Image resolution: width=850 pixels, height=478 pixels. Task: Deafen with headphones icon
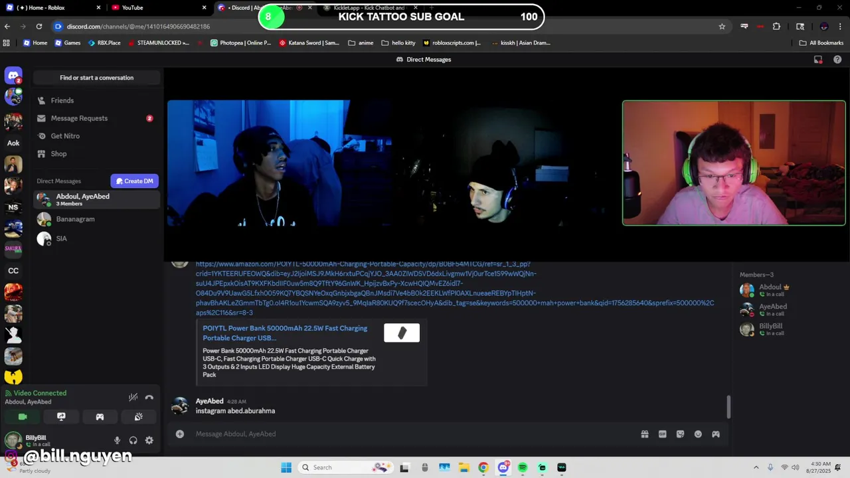133,440
